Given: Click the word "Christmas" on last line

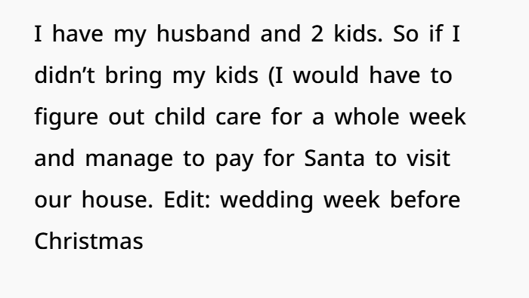Looking at the screenshot, I should 88,241.
